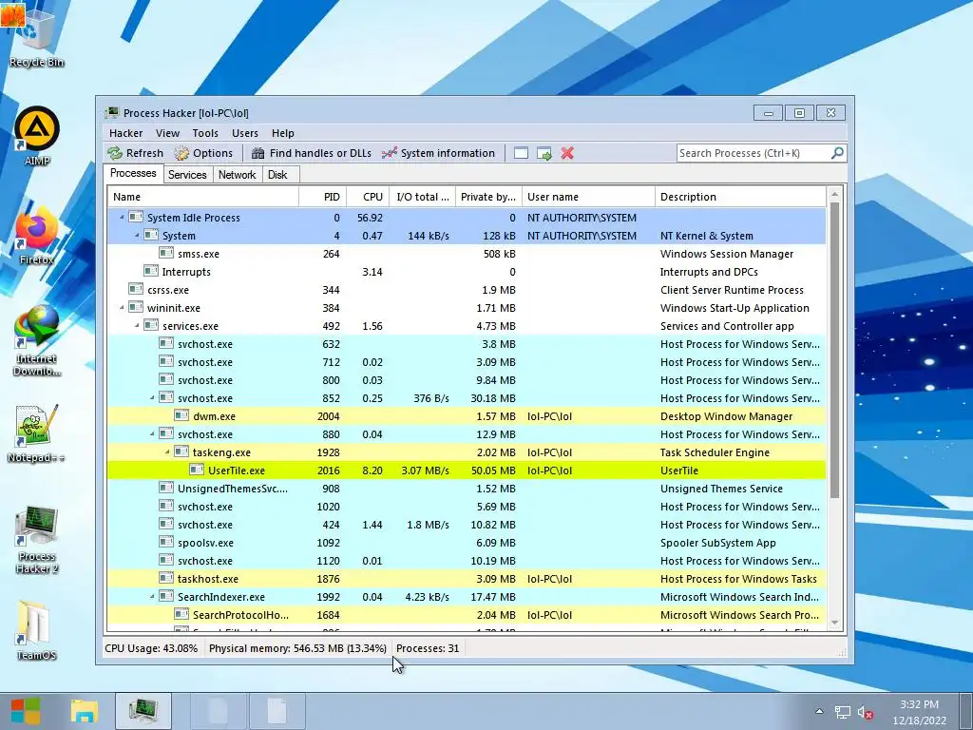Click the muted volume tray icon
Image resolution: width=973 pixels, height=730 pixels.
point(865,713)
